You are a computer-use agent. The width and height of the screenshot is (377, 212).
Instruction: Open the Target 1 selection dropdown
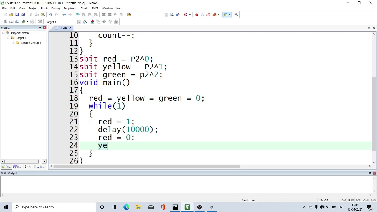[79, 22]
